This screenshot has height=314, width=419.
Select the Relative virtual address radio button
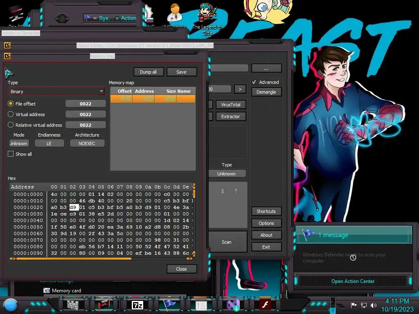coord(11,125)
